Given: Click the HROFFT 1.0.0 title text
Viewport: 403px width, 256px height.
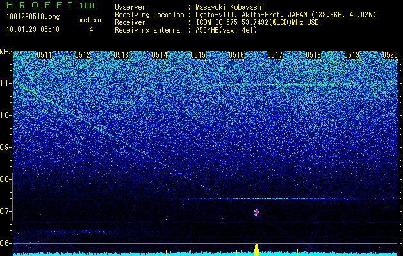Looking at the screenshot, I should pyautogui.click(x=51, y=5).
